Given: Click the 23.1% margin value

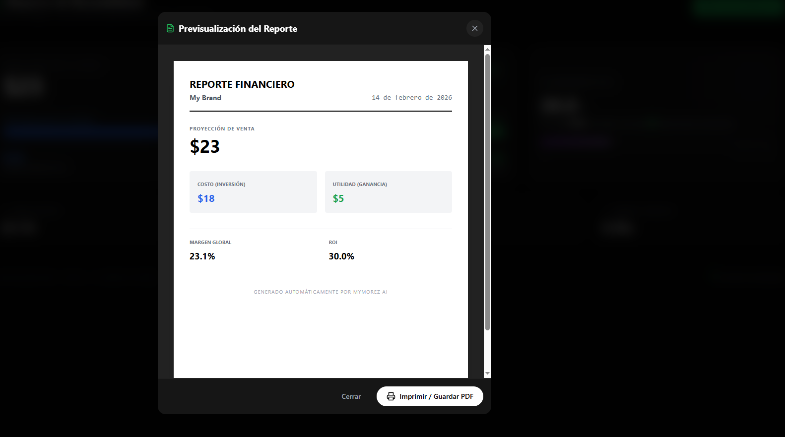Looking at the screenshot, I should click(202, 256).
